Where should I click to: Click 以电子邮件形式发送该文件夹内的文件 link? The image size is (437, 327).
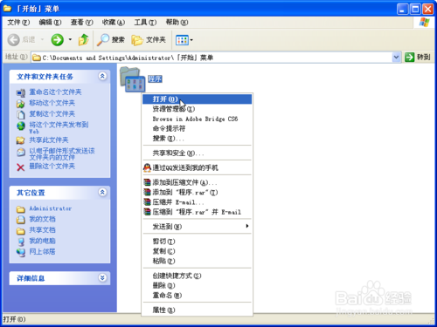coord(62,154)
